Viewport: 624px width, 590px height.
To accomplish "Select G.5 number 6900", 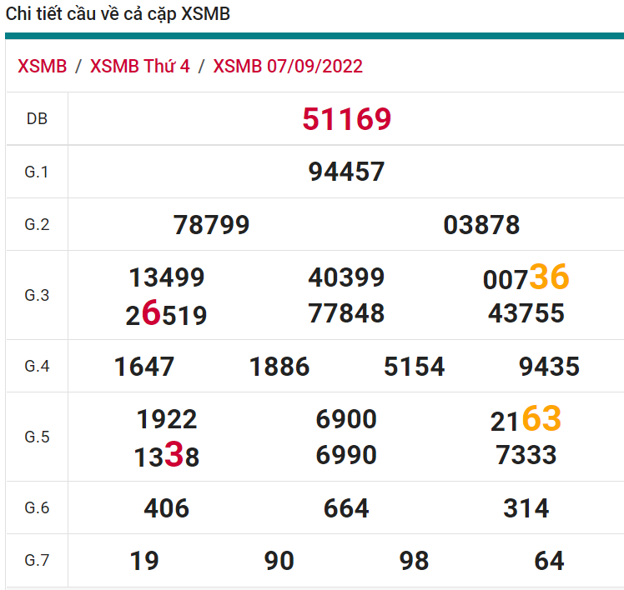I will point(346,419).
